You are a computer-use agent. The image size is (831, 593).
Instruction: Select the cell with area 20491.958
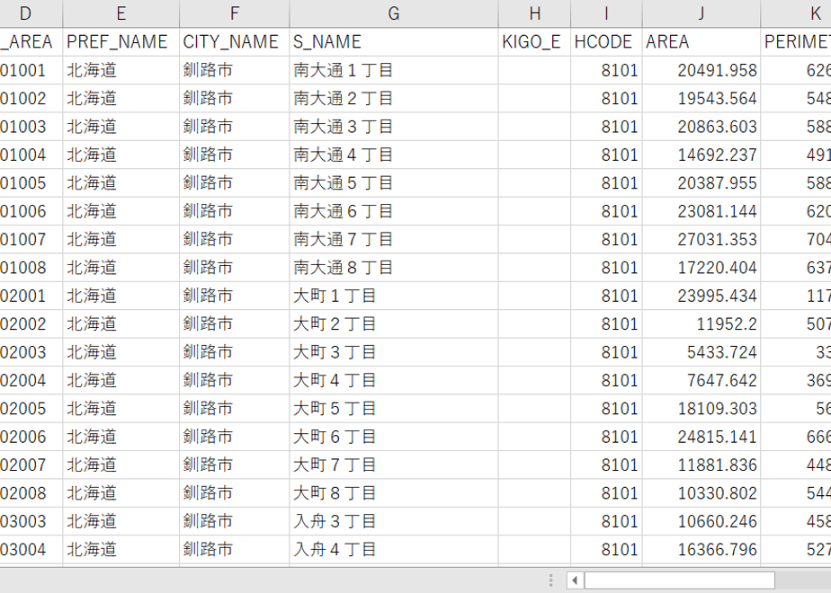coord(701,70)
